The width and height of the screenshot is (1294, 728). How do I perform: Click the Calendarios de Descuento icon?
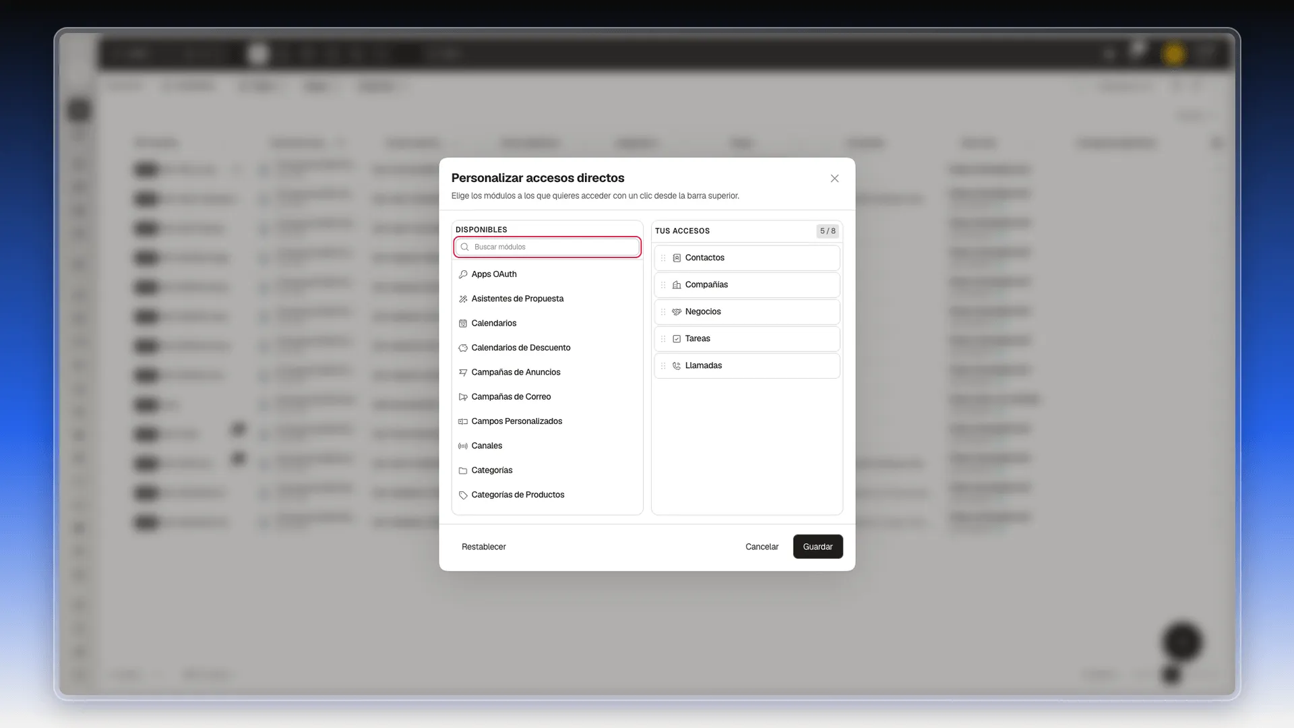[463, 348]
